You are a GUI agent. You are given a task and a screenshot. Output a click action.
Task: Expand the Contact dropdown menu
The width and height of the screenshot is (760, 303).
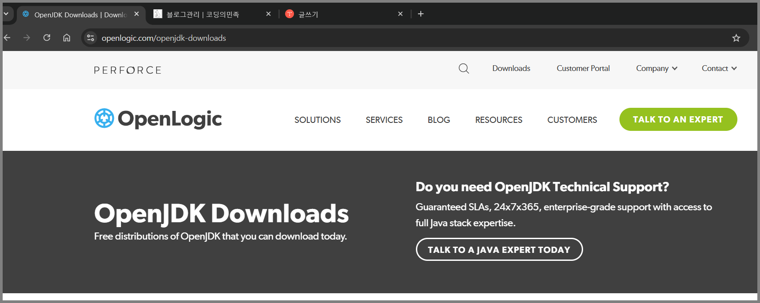[x=719, y=68]
